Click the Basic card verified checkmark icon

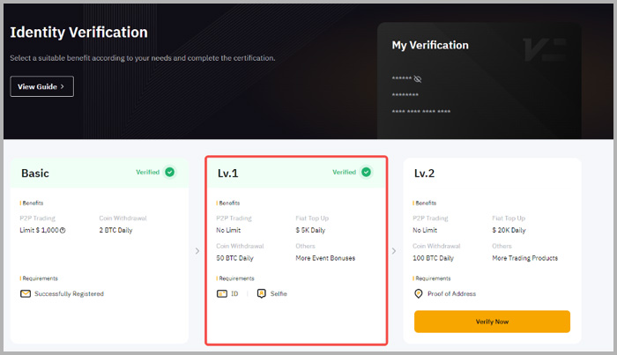click(169, 172)
